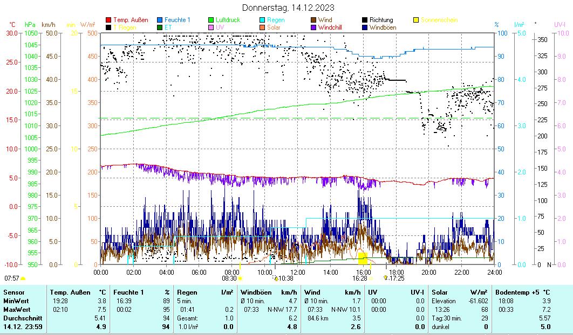Click the red Temp. Außen legend square
Image resolution: width=573 pixels, height=335 pixels.
108,20
